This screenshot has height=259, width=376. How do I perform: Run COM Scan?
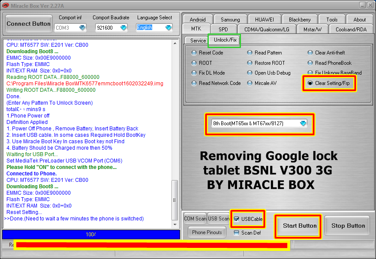[195, 218]
